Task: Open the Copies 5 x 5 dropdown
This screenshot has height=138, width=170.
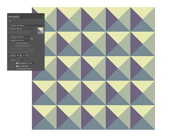Action: [x=21, y=60]
